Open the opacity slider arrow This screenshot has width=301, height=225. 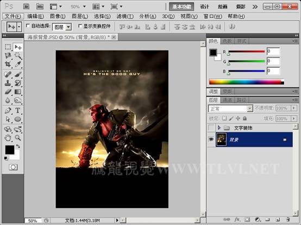[294, 108]
